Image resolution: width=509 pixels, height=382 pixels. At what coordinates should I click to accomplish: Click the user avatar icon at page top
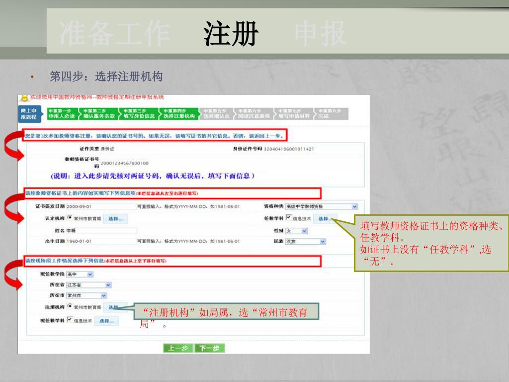[x=24, y=98]
